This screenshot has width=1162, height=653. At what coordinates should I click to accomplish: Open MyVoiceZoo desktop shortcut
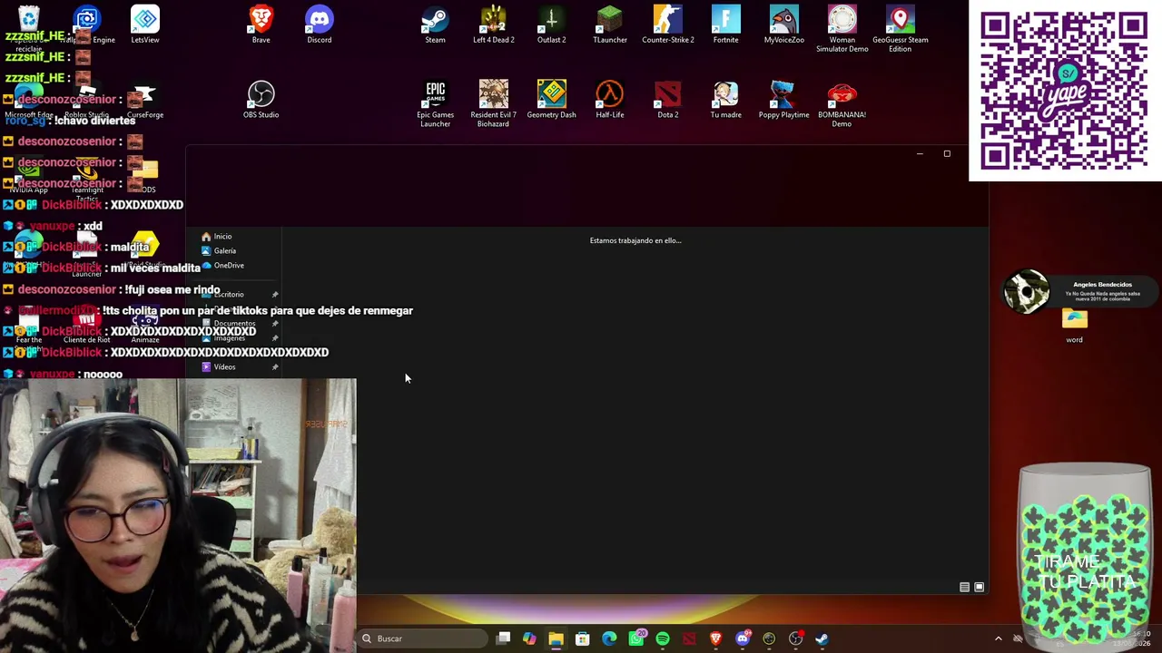783,24
